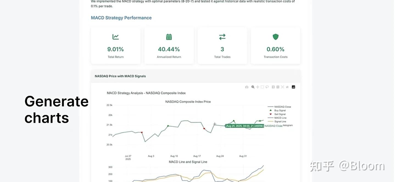Viewport: 395px width, 182px height.
Task: Activate the Pan tool in chart toolbar
Action: pos(258,87)
